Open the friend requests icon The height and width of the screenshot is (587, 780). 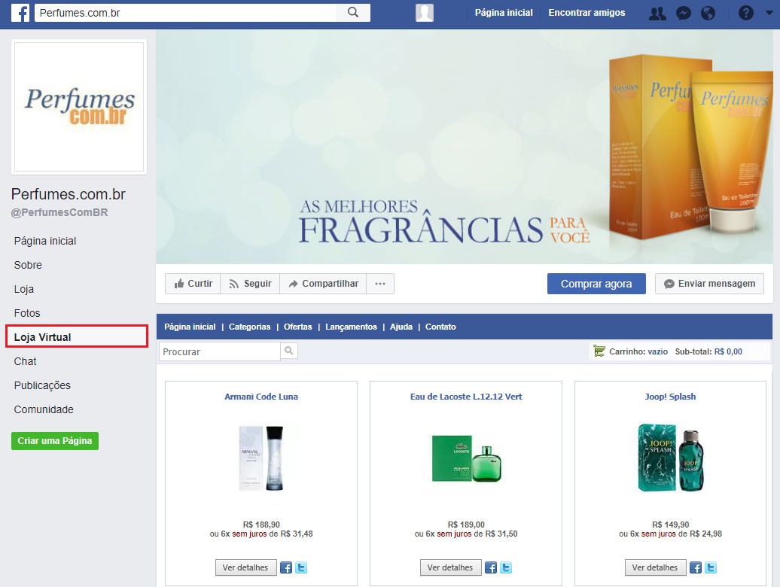(657, 13)
